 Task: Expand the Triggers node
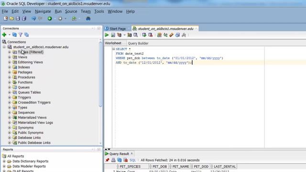(x=10, y=97)
